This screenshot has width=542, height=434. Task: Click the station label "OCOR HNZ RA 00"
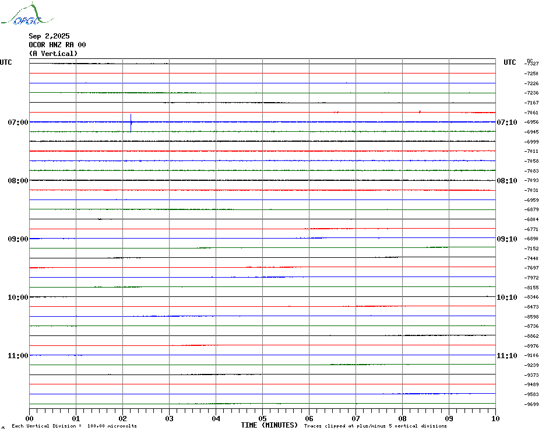57,45
